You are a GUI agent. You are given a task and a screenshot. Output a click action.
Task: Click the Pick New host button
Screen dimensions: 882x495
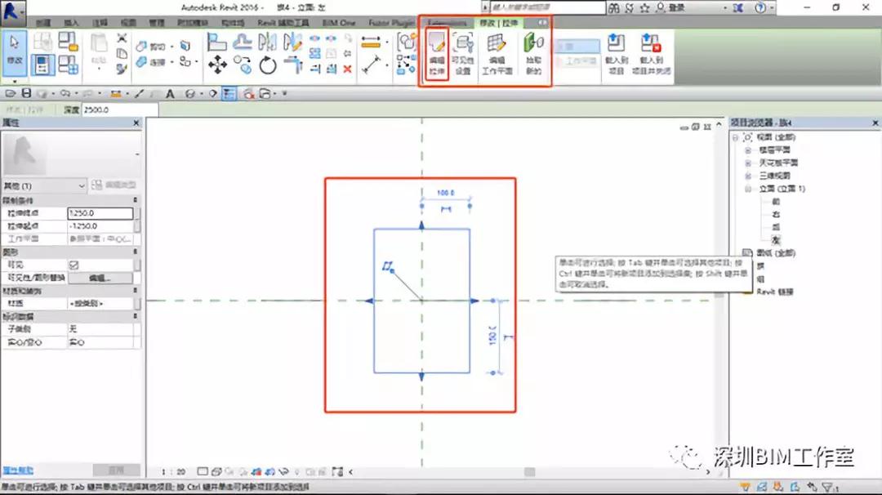(x=533, y=54)
